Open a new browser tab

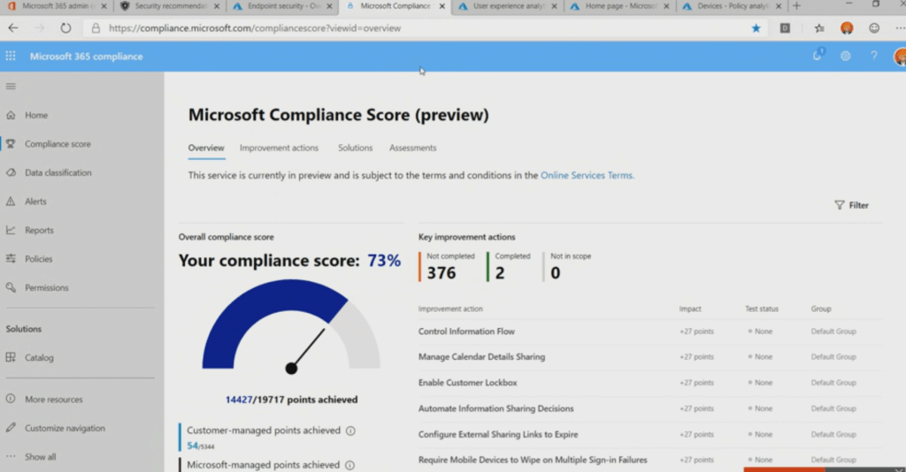click(x=797, y=6)
